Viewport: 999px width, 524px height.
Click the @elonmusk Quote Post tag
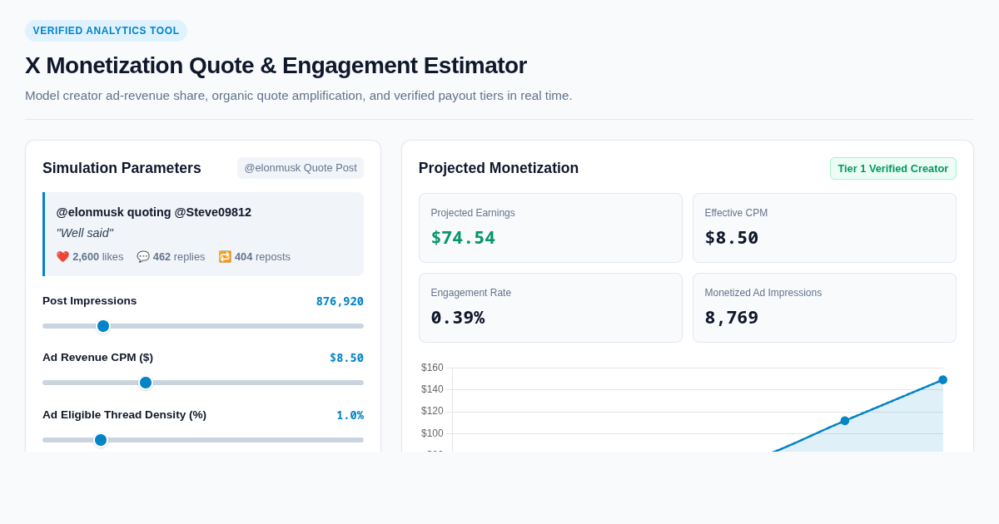pos(301,168)
